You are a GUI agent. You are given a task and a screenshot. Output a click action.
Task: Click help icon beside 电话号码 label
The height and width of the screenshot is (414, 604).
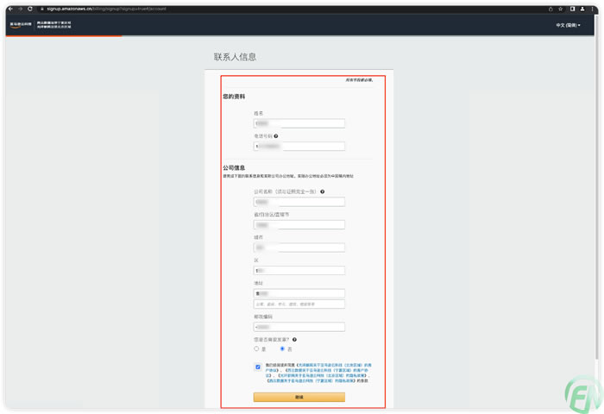(276, 136)
